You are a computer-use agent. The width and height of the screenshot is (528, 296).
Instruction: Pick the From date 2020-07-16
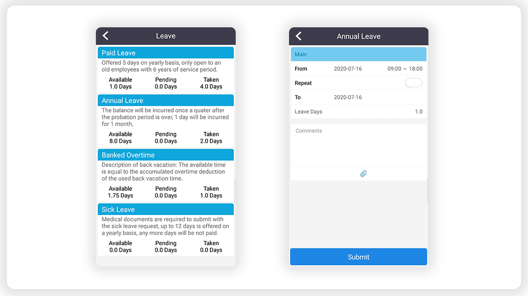pos(348,68)
